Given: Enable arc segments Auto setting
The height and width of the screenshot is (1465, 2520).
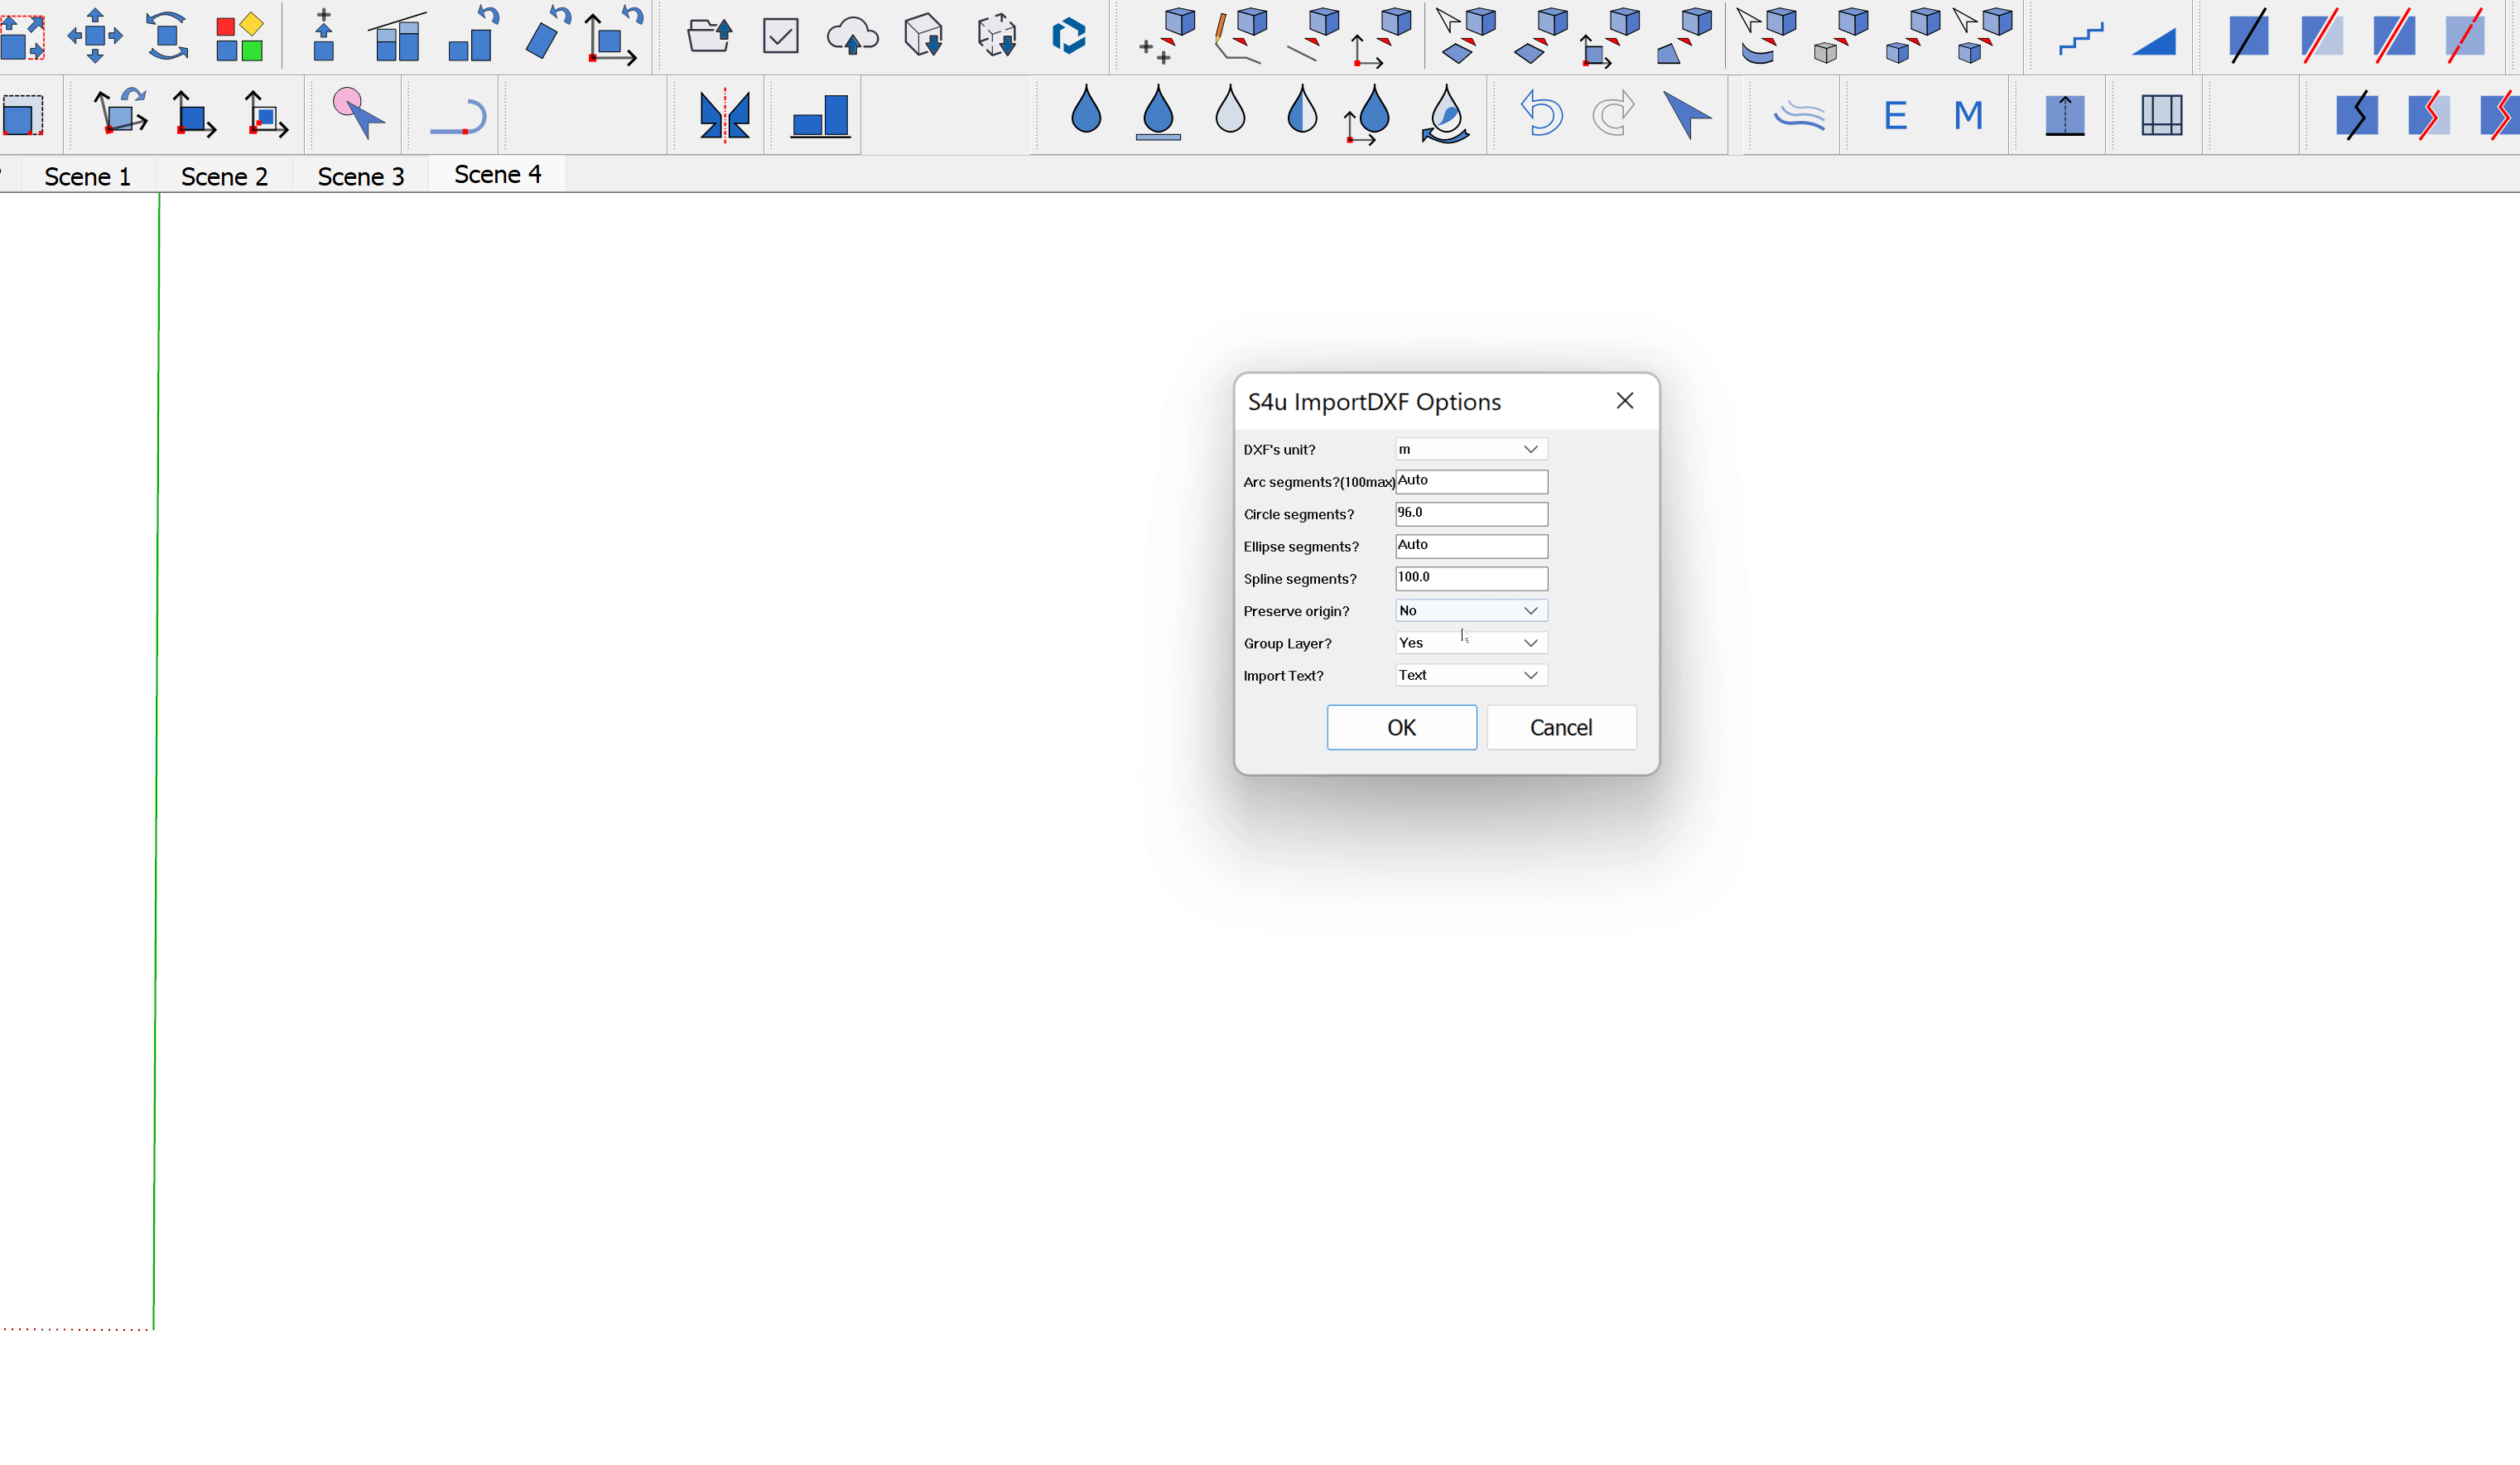Looking at the screenshot, I should point(1470,479).
